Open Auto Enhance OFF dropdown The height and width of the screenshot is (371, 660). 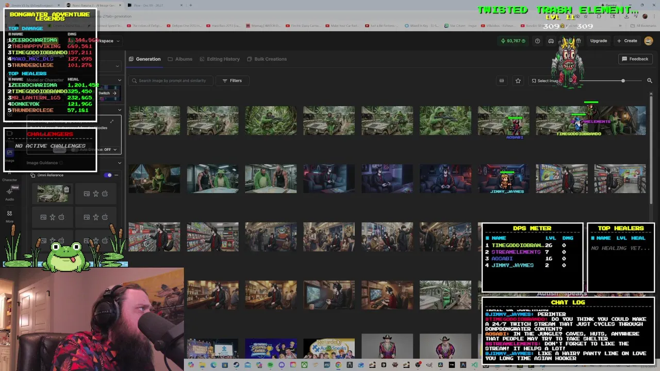[98, 149]
